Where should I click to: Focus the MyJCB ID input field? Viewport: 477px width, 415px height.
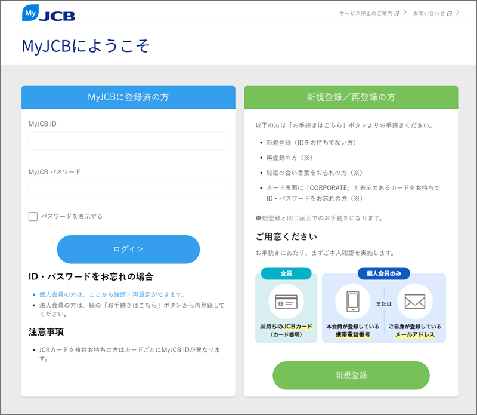(x=128, y=141)
